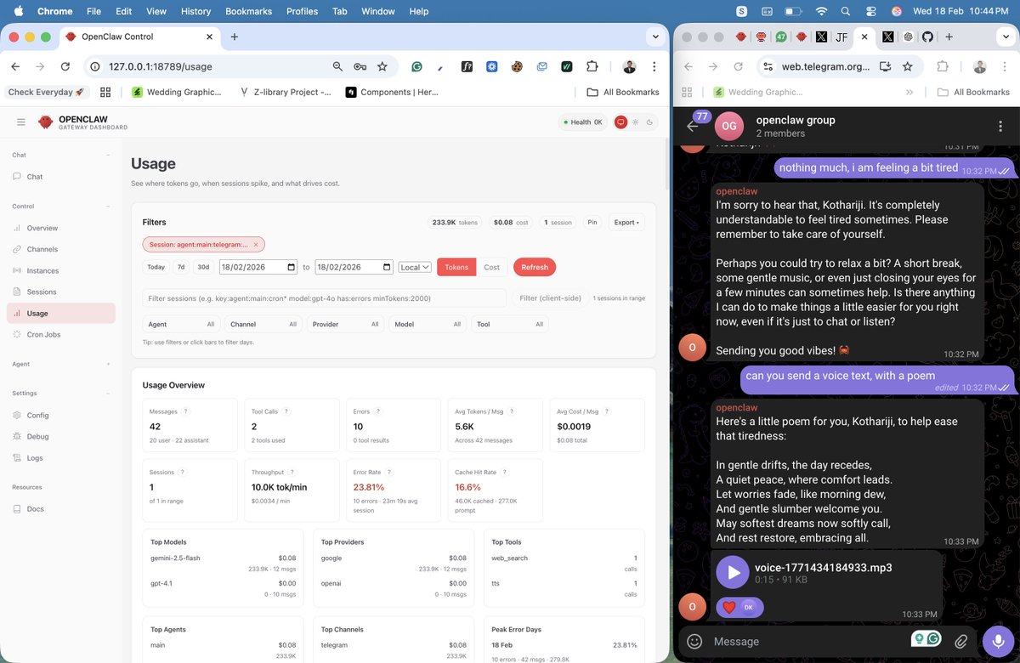Click the Filter (client-side) button
Screen dimensions: 1020x663
pyautogui.click(x=550, y=298)
